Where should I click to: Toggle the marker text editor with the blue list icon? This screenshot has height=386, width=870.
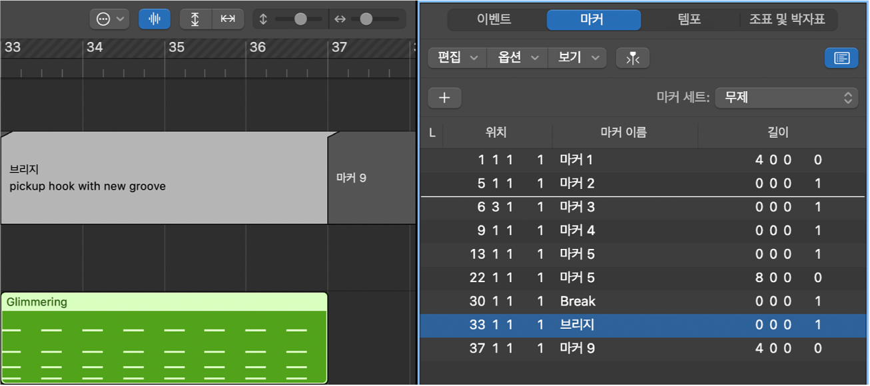[x=841, y=58]
